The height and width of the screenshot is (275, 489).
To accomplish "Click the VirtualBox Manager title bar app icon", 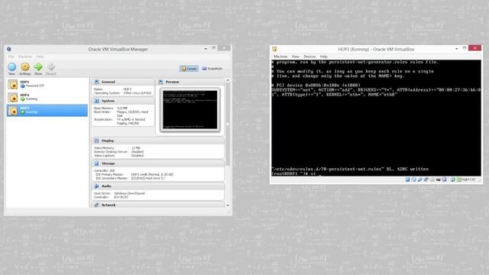I will click(8, 49).
